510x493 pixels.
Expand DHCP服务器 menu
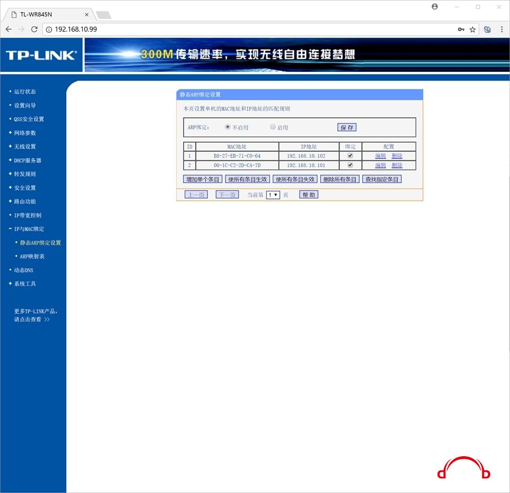point(27,160)
